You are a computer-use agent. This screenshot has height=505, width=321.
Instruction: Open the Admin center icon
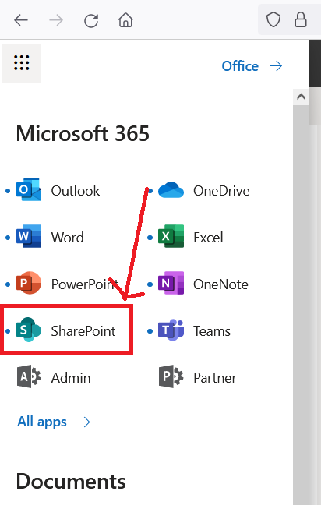pyautogui.click(x=29, y=376)
